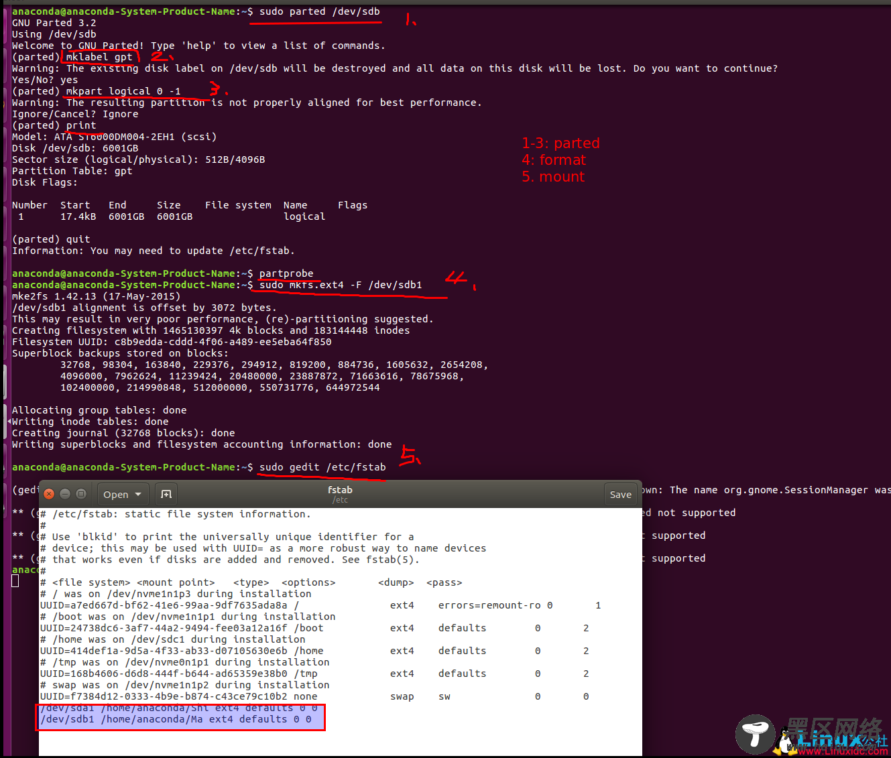Close the gedit fstab window

(49, 494)
